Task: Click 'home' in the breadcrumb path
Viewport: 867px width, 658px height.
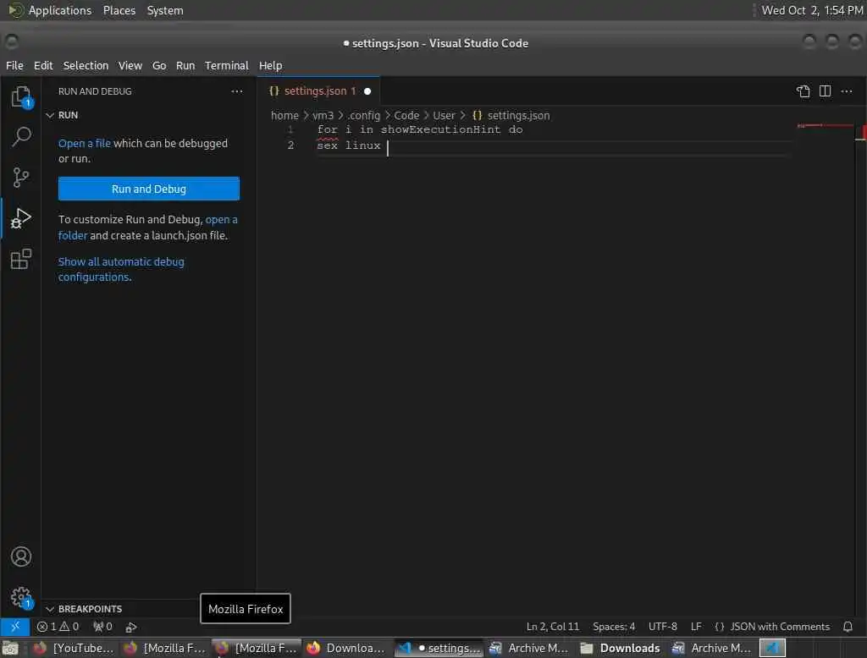Action: point(284,116)
